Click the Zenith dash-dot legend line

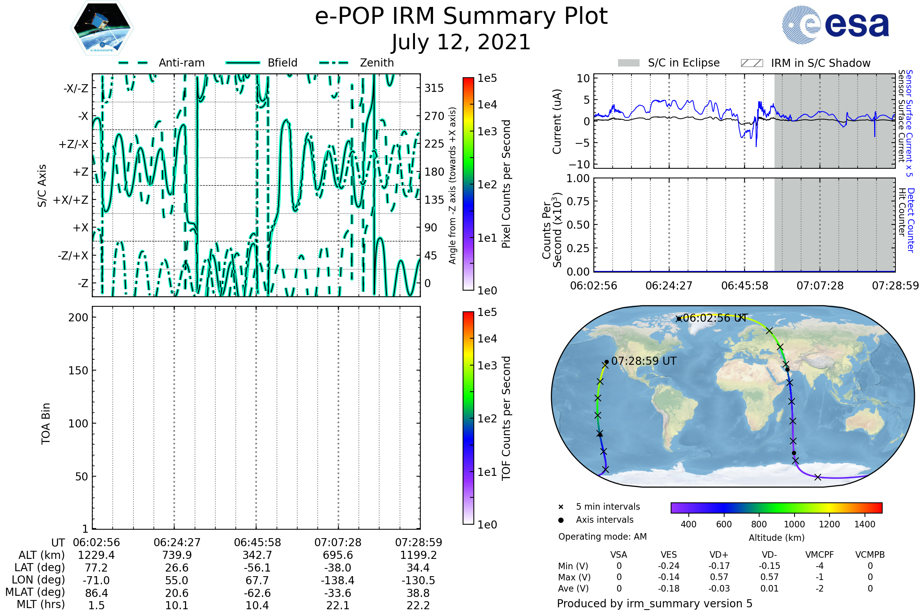[334, 63]
